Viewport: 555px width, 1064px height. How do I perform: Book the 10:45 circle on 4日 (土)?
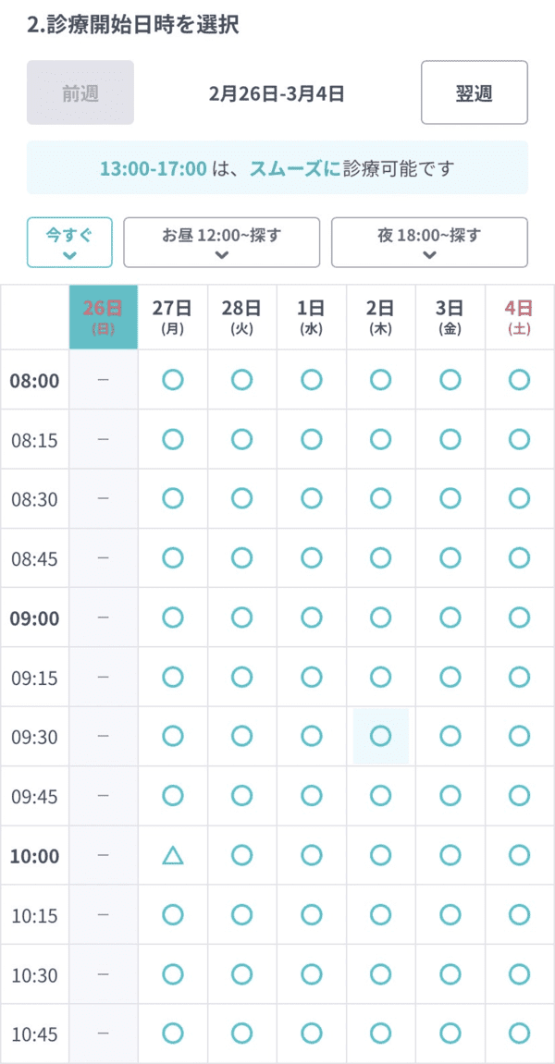[519, 1033]
